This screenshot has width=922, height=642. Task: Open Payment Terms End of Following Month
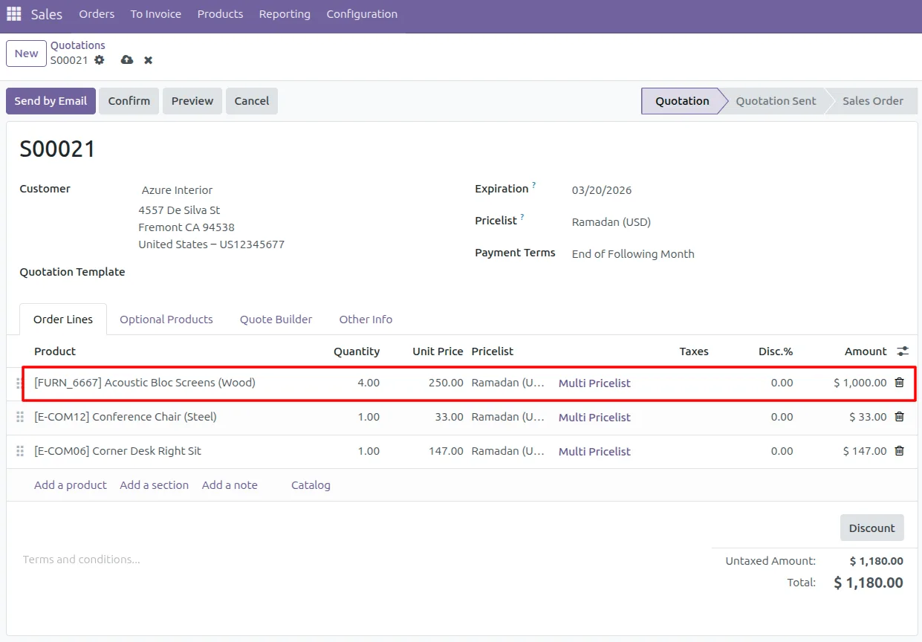pos(633,254)
